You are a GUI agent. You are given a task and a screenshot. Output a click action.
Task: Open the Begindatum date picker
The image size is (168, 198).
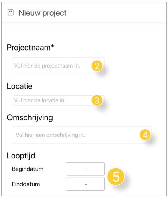click(85, 169)
